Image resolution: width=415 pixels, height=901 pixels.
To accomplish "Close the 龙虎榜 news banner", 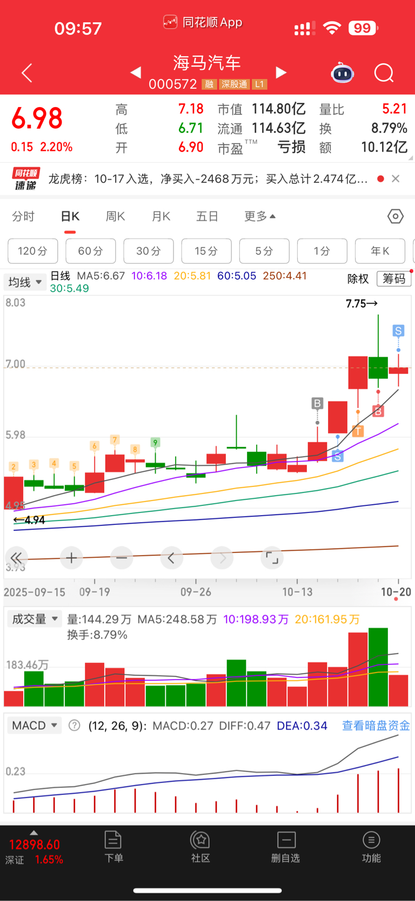I will pos(396,179).
